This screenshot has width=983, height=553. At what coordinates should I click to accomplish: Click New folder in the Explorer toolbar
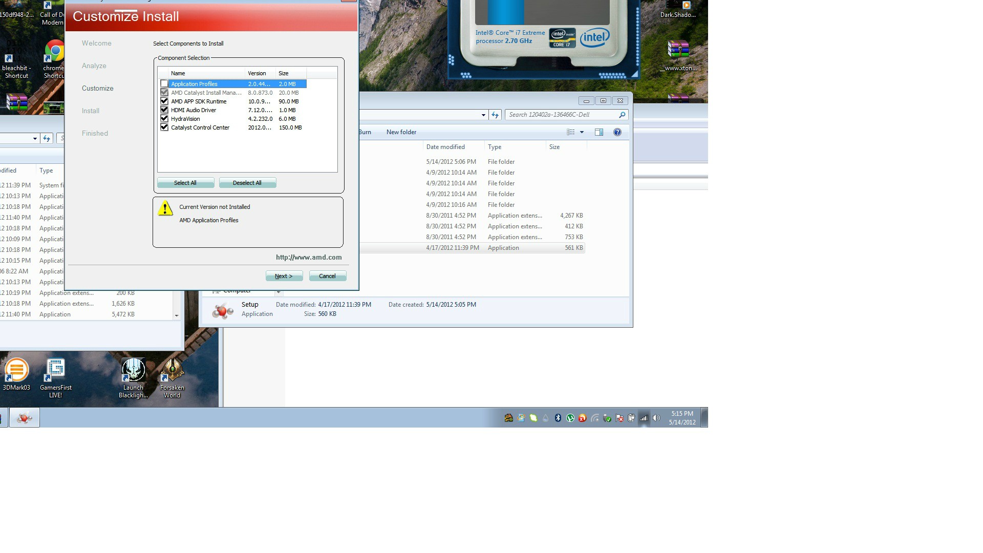[401, 132]
